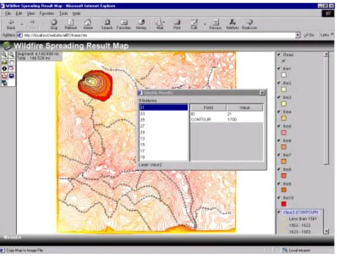Click the layer list scroll-down arrow

pyautogui.click(x=326, y=232)
